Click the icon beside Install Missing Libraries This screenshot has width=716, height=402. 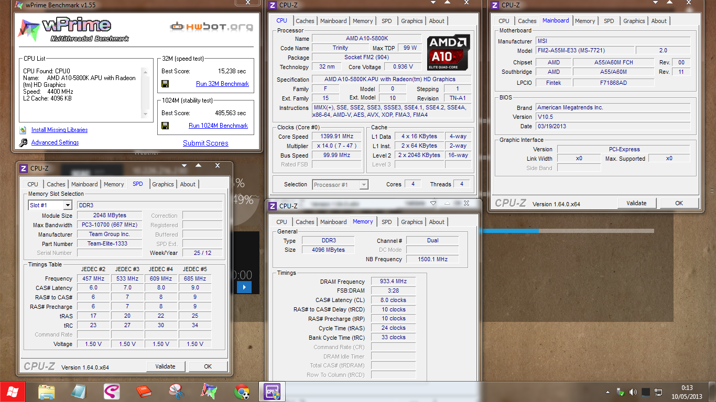tap(23, 130)
